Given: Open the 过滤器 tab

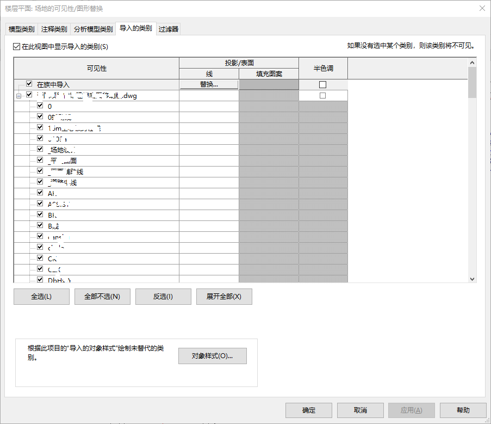Looking at the screenshot, I should [169, 29].
